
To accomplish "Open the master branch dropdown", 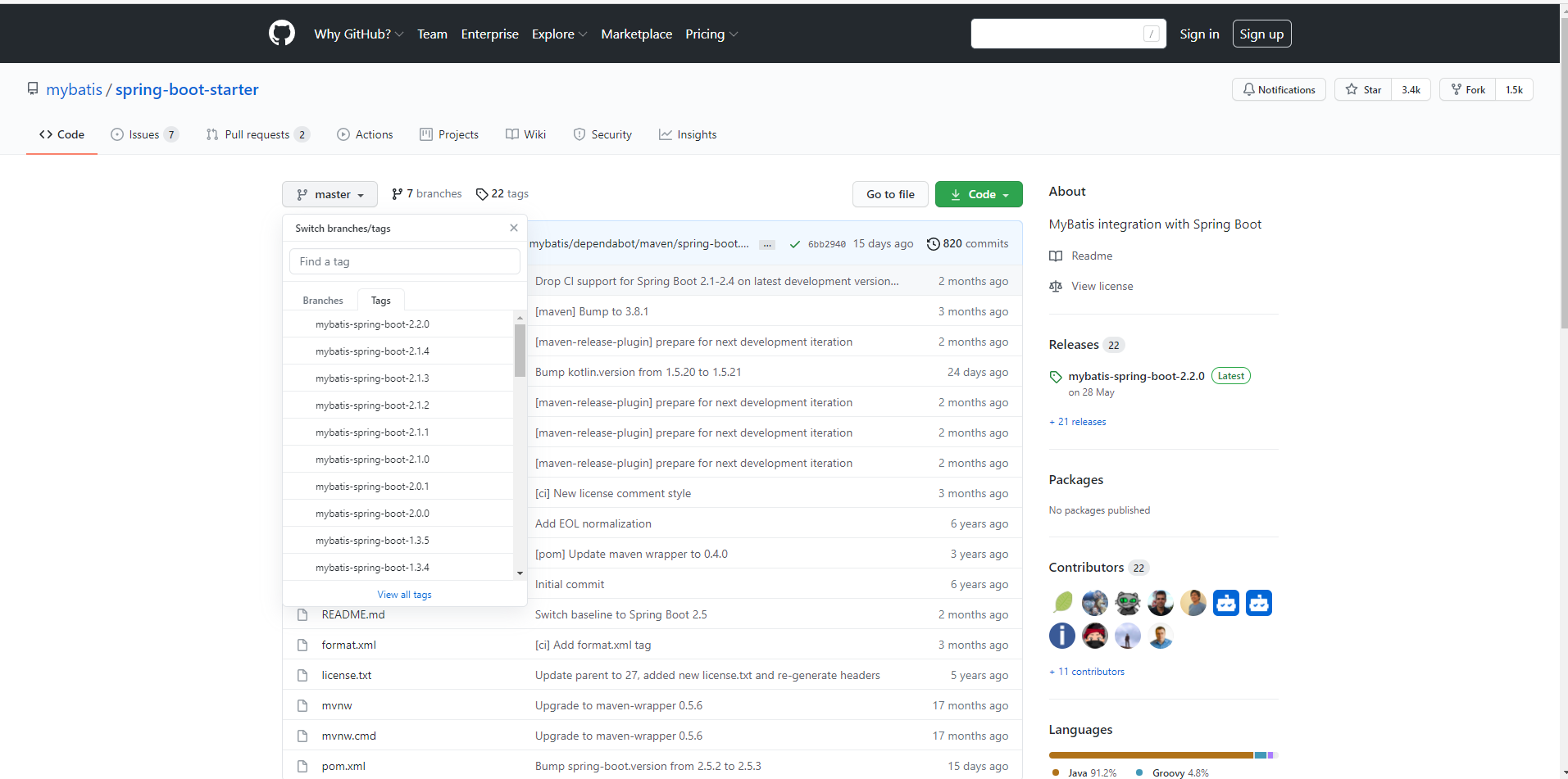I will [x=330, y=194].
